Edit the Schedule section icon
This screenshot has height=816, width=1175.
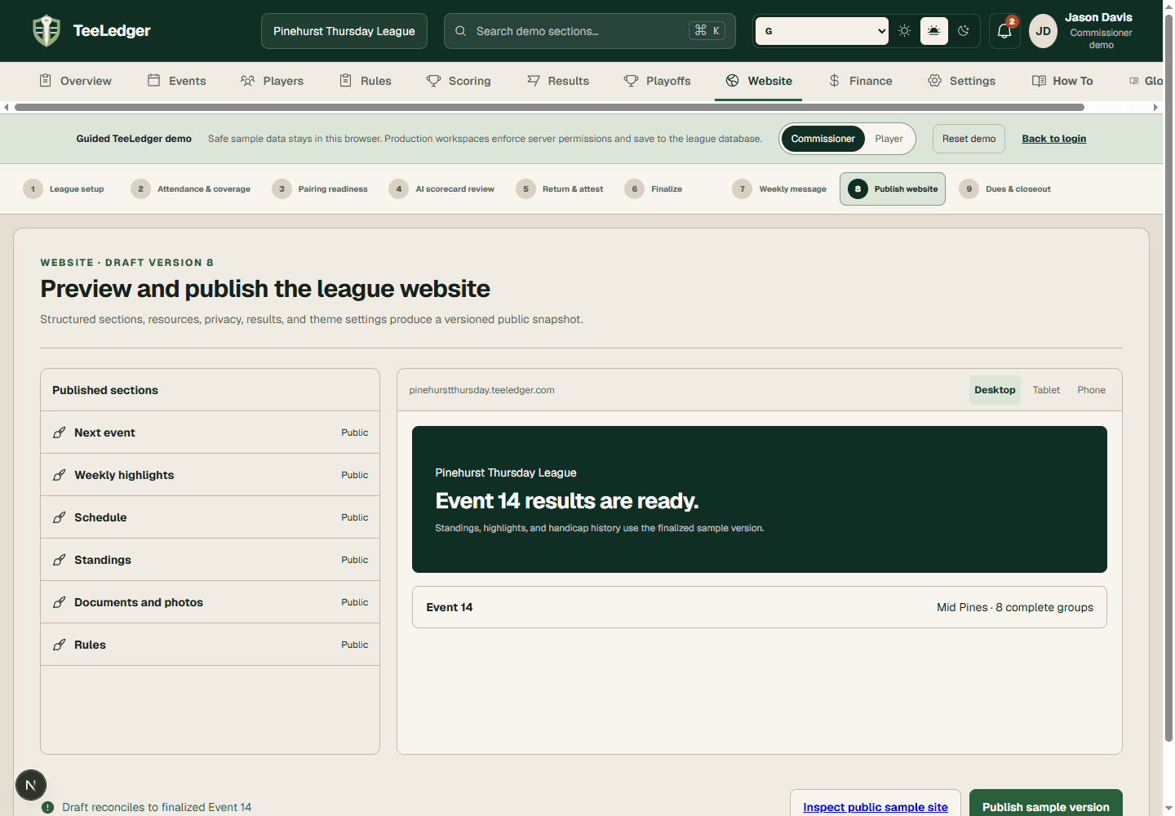[59, 517]
